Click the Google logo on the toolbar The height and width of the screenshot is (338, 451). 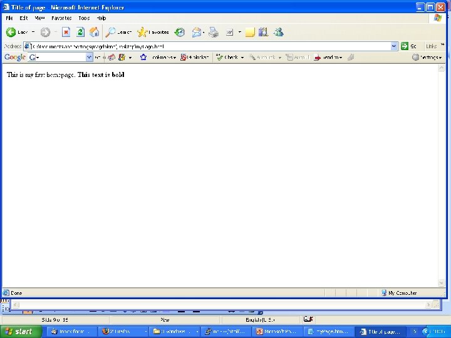point(15,57)
